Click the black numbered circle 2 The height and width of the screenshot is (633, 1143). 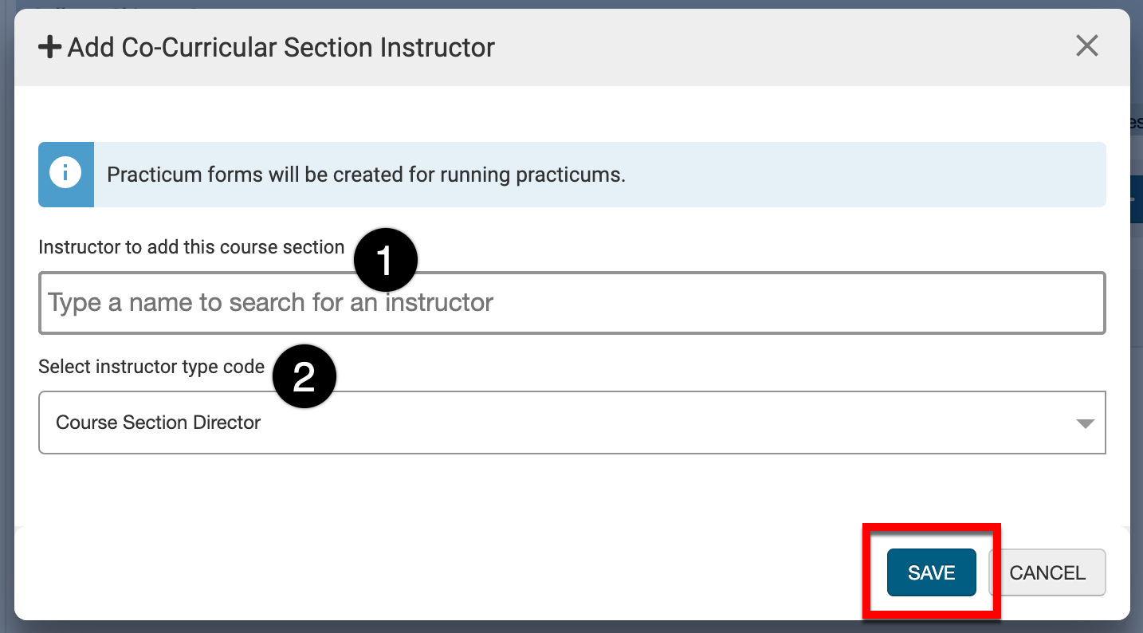click(304, 378)
